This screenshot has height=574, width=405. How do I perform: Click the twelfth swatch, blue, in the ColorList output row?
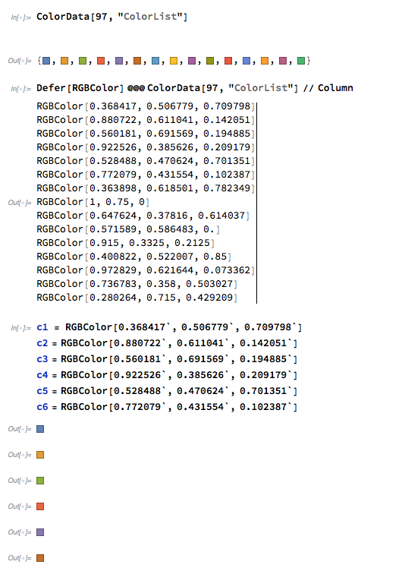(x=246, y=61)
